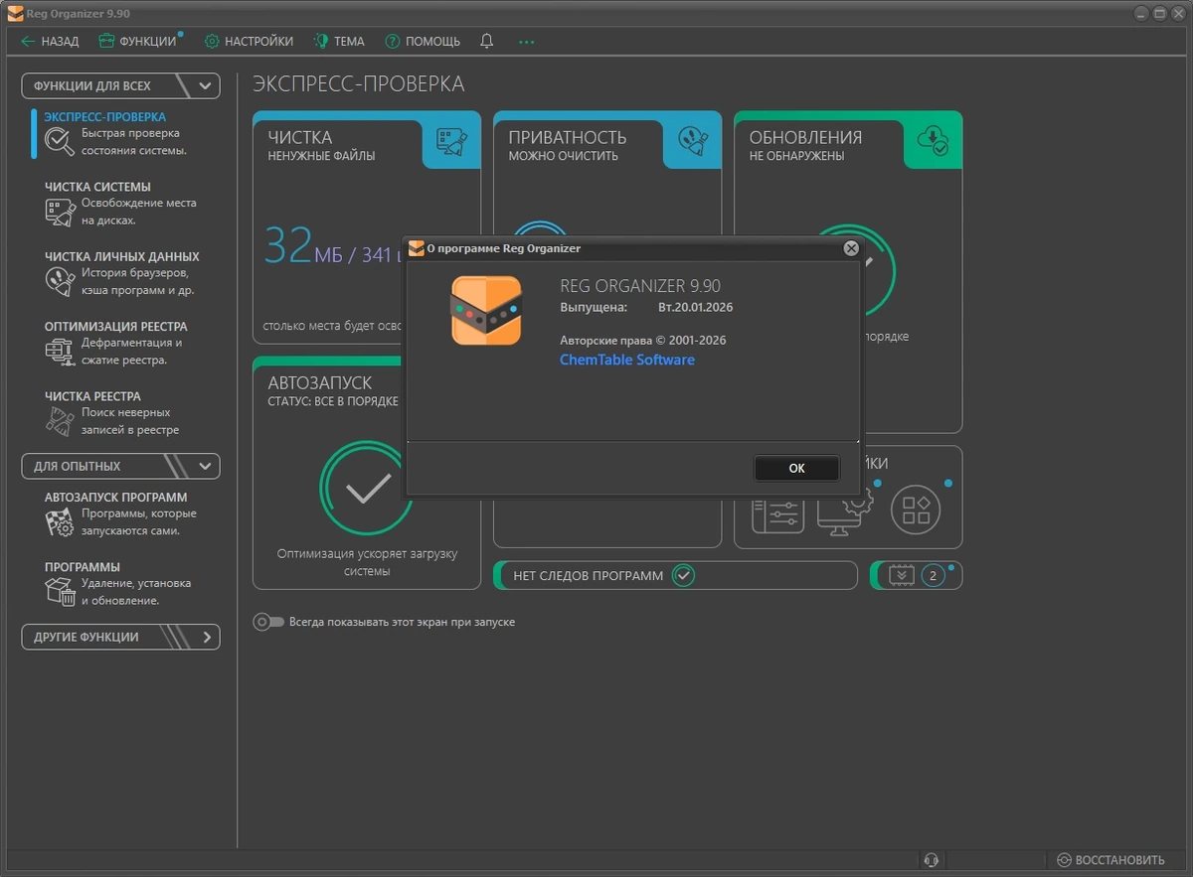
Task: Click the memory chip download icon
Action: pos(902,575)
